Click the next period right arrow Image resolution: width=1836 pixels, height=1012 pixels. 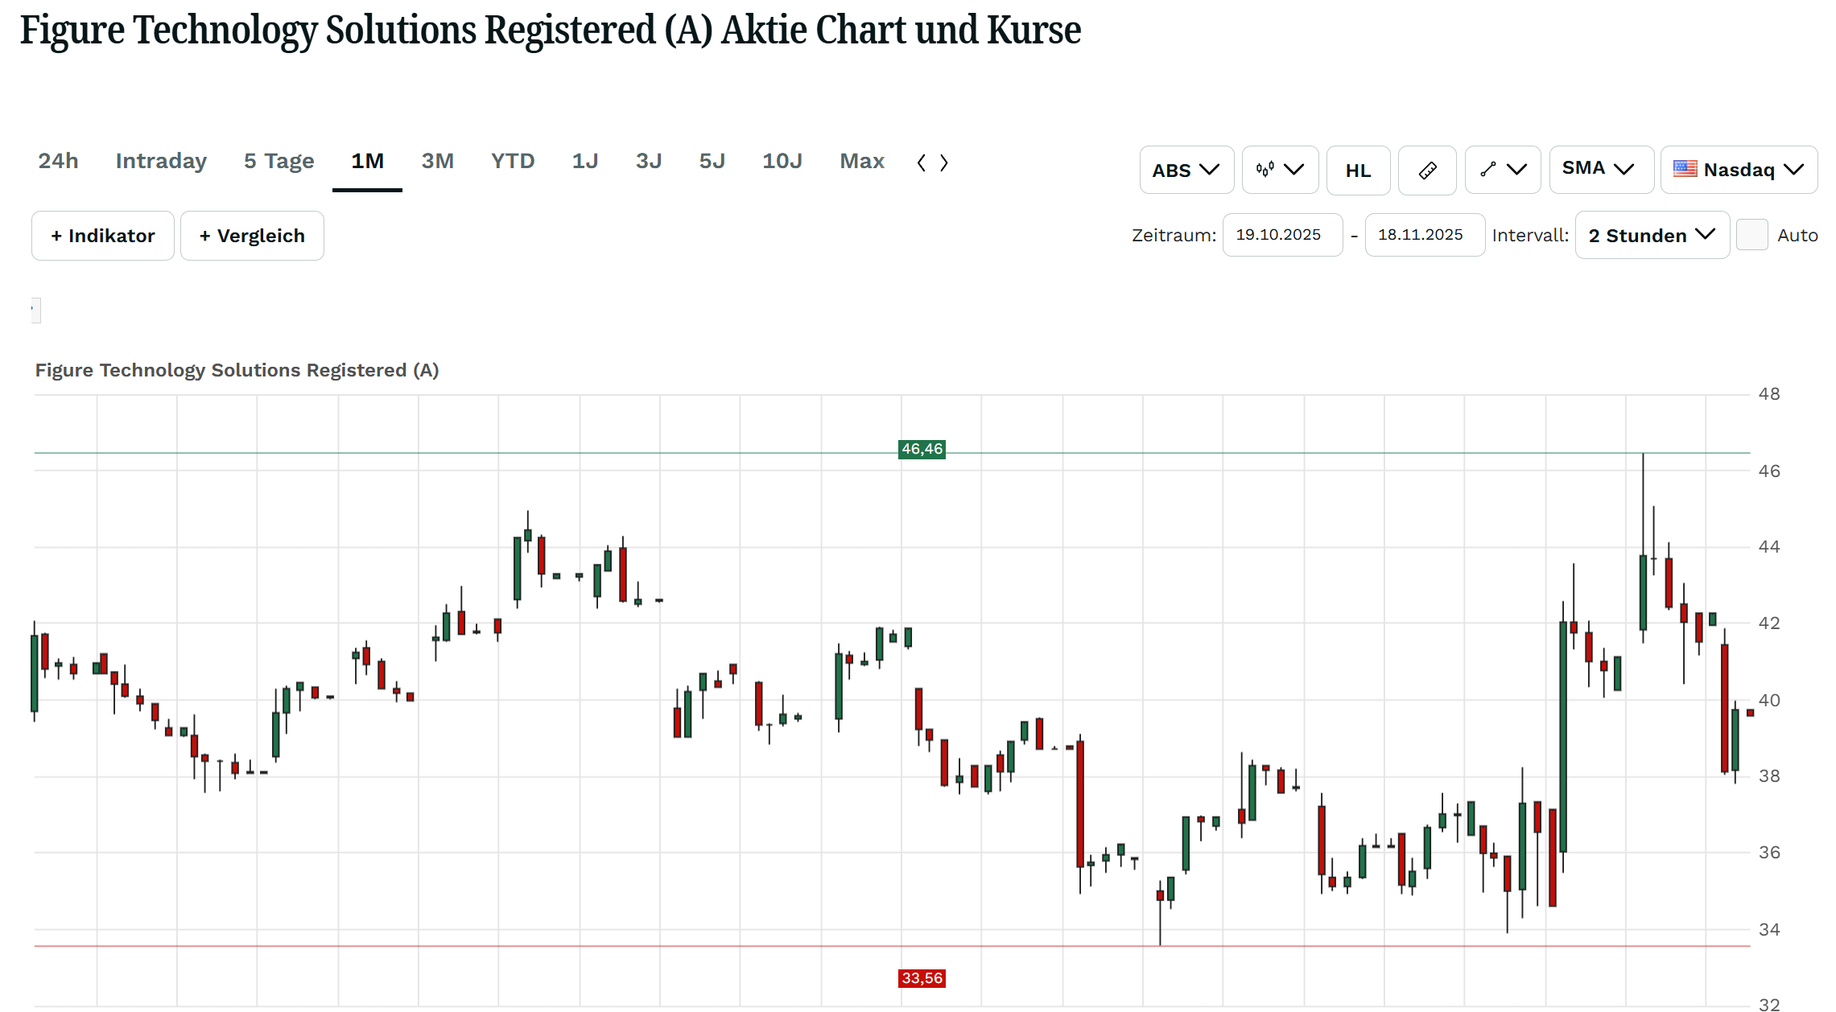(944, 162)
